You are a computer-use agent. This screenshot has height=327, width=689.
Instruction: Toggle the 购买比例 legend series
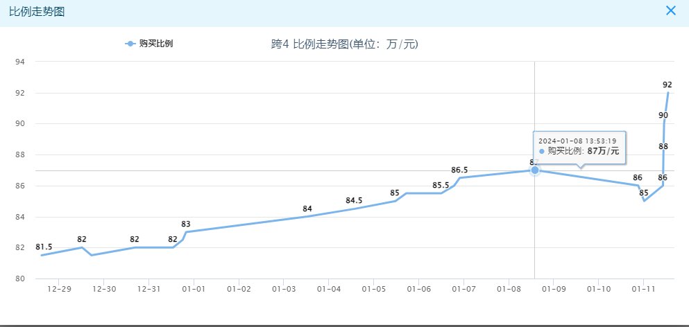(149, 44)
